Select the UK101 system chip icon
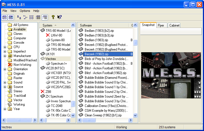Image resolution: width=204 pixels, height=131 pixels. point(43,54)
